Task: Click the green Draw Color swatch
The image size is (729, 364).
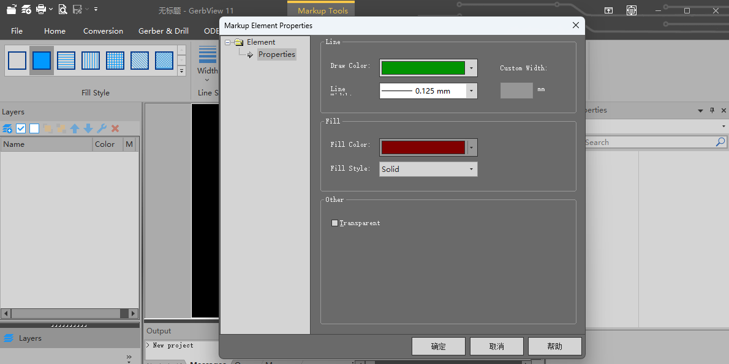Action: click(422, 68)
